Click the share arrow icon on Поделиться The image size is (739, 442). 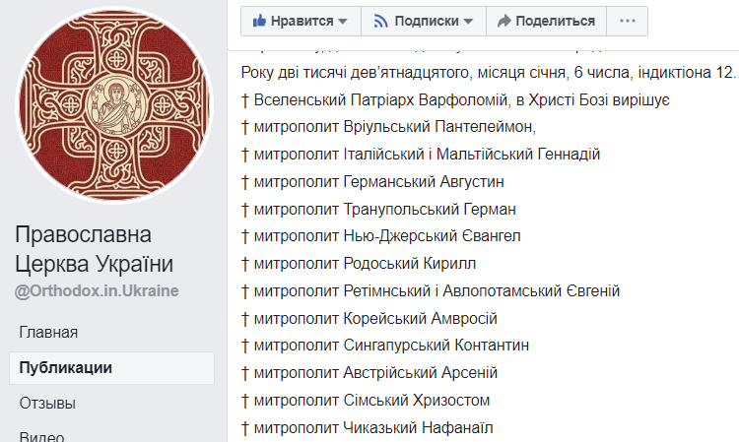point(504,21)
